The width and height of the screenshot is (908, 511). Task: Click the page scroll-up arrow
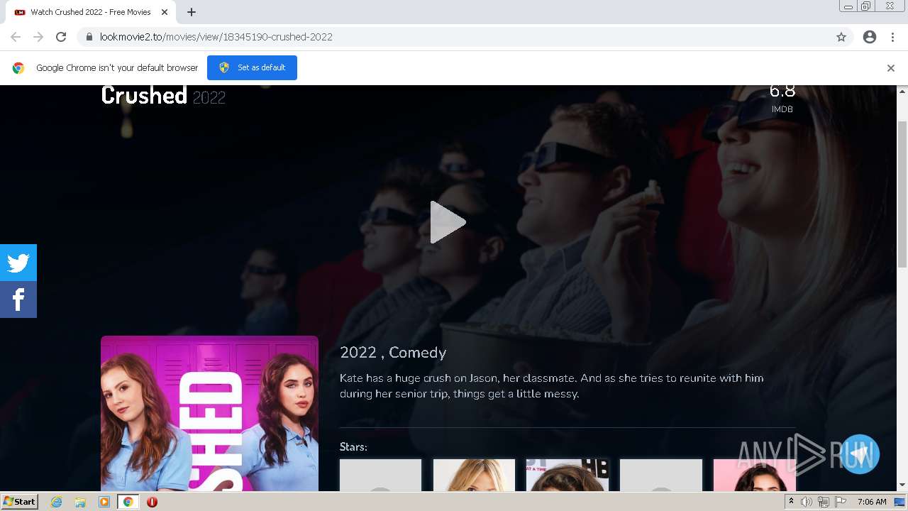pyautogui.click(x=902, y=92)
